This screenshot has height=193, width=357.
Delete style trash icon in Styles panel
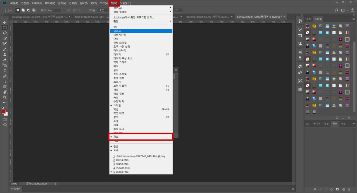tap(349, 118)
